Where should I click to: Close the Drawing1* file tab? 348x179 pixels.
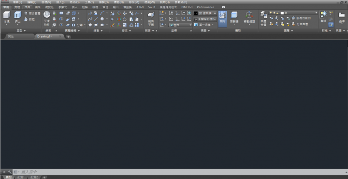[x=60, y=36]
